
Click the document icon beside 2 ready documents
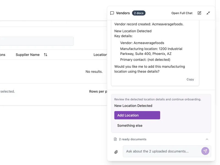pos(115,139)
